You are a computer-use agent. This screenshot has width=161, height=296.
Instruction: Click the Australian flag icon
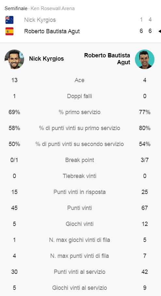tap(9, 20)
